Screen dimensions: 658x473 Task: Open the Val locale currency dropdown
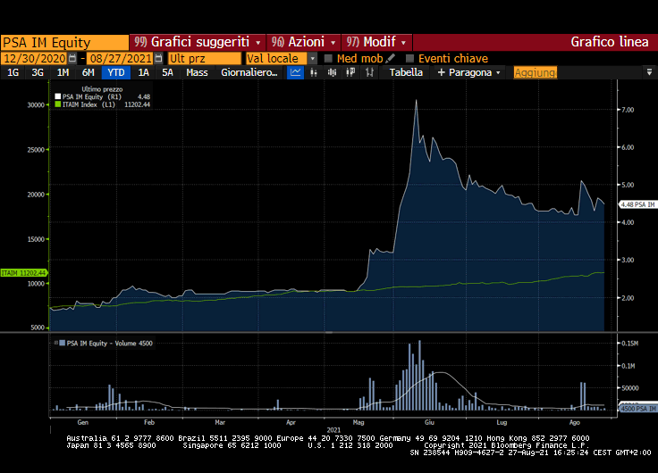313,58
